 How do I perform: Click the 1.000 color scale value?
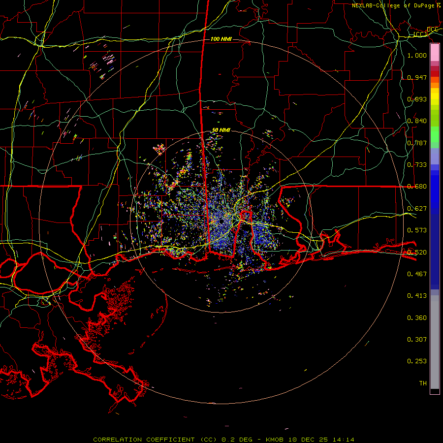coord(417,55)
